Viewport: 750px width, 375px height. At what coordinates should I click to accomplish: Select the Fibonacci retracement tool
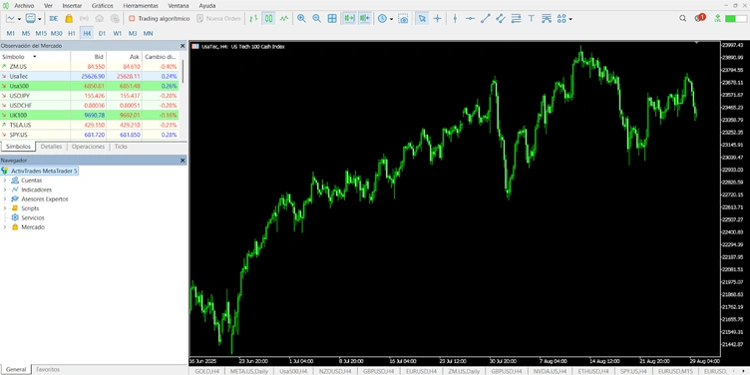[516, 19]
